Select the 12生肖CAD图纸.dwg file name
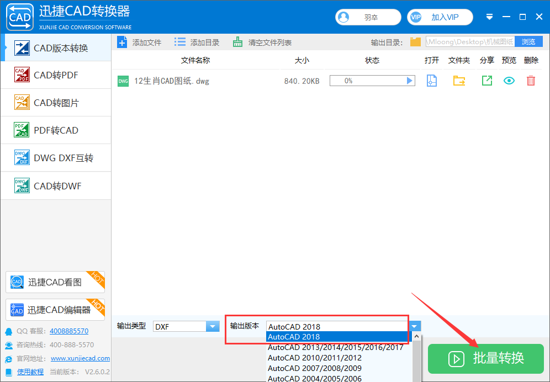Screen dimensions: 550x382 click(x=172, y=81)
